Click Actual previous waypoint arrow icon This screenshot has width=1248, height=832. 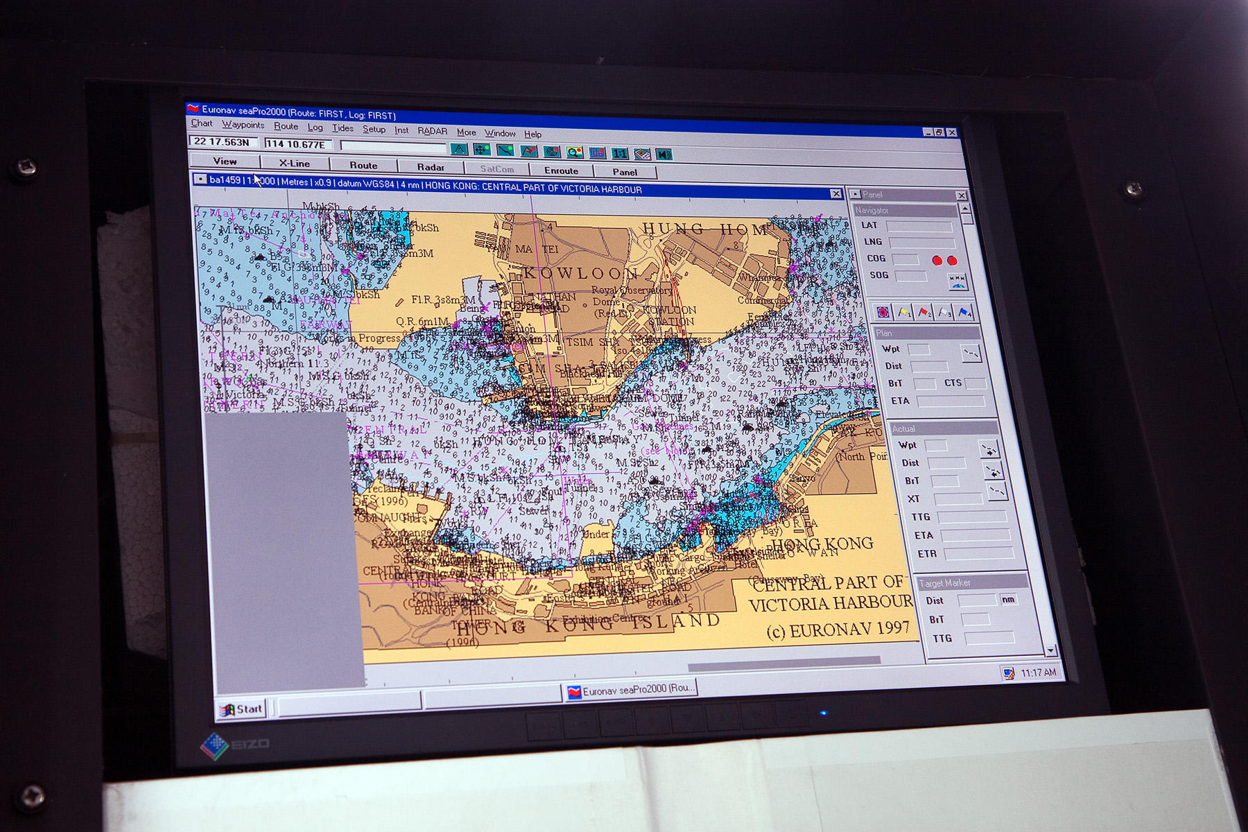pos(993,471)
